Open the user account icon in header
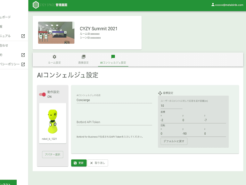The image size is (246, 185). pyautogui.click(x=213, y=4)
